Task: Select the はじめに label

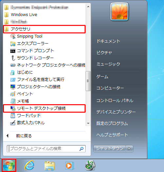Action: 25,72
